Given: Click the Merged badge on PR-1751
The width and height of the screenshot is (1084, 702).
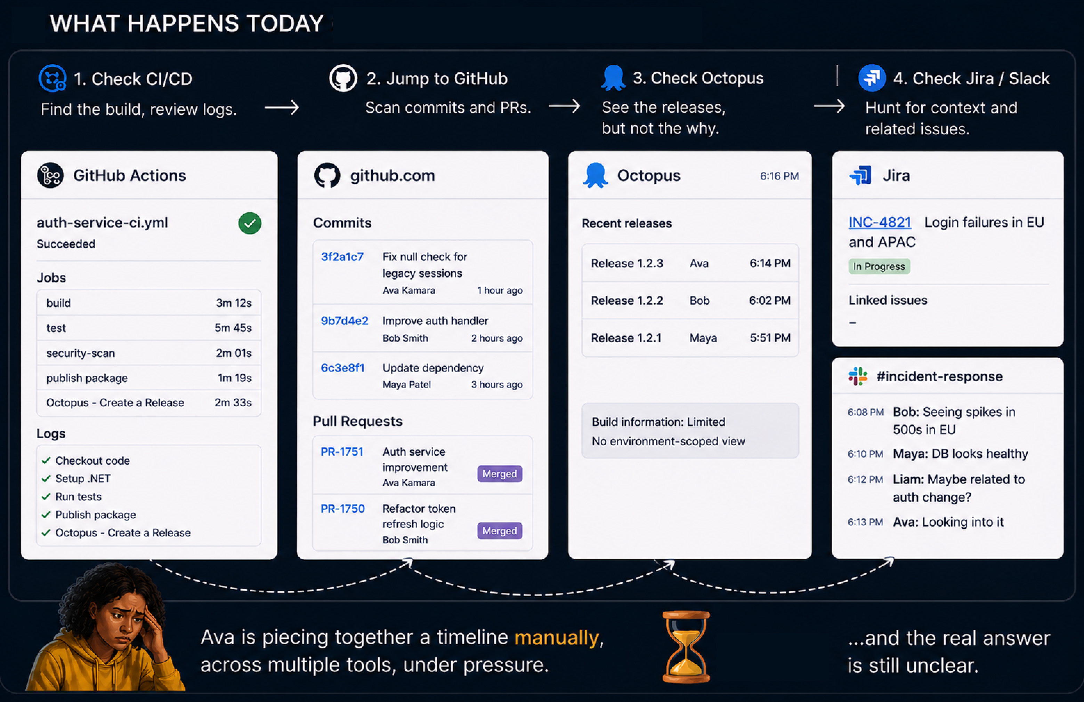Looking at the screenshot, I should tap(500, 474).
